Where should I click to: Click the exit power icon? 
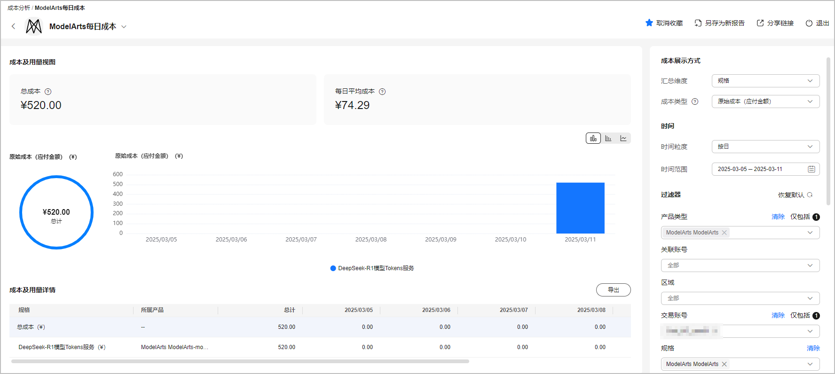809,23
